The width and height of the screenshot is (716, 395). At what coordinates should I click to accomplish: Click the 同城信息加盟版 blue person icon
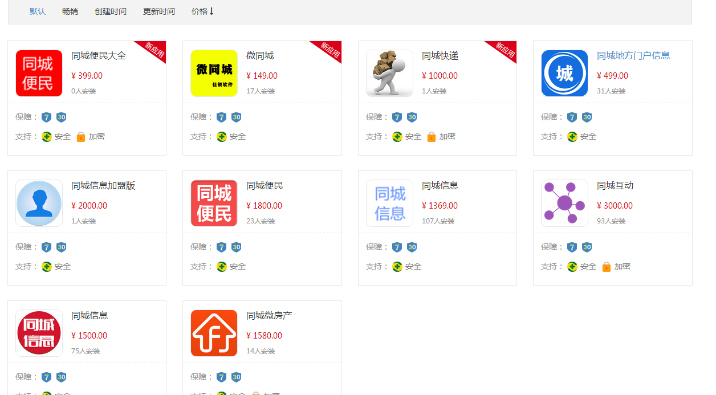click(x=39, y=203)
